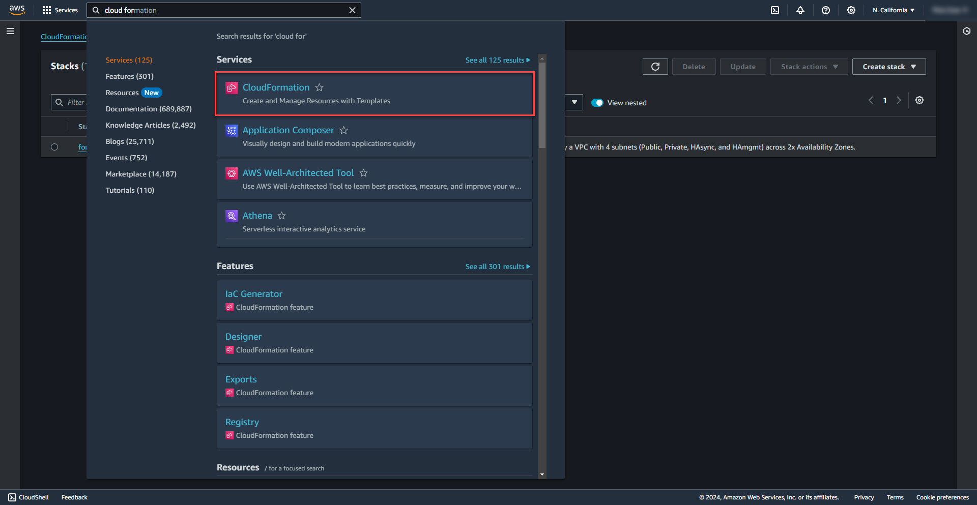The image size is (977, 505).
Task: Select the Events (752) category
Action: (x=126, y=158)
